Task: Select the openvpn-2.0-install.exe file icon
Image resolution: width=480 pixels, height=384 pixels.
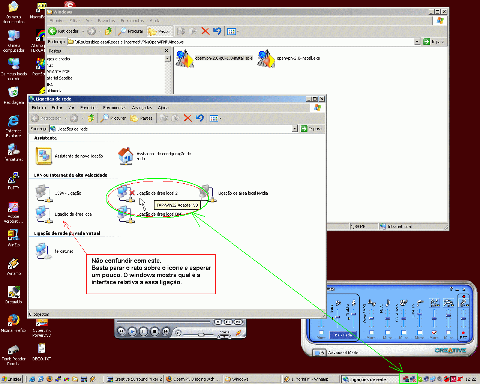Action: click(x=266, y=58)
